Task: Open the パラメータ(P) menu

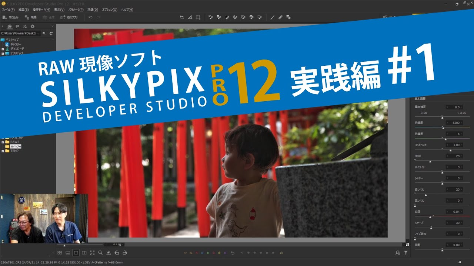Action: (x=76, y=10)
